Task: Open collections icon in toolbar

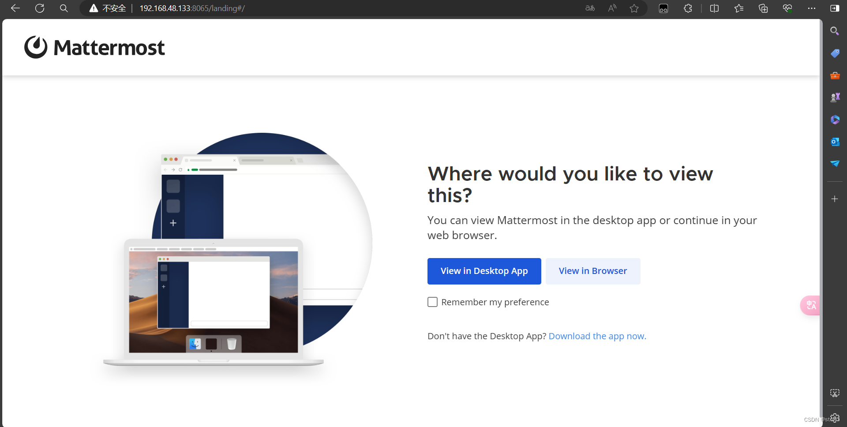Action: click(x=763, y=8)
